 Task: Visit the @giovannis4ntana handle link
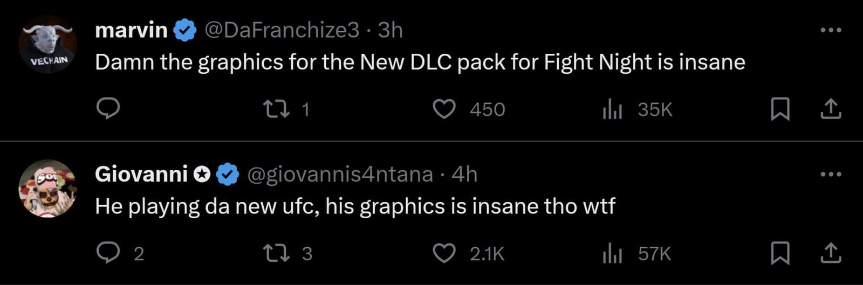point(340,174)
